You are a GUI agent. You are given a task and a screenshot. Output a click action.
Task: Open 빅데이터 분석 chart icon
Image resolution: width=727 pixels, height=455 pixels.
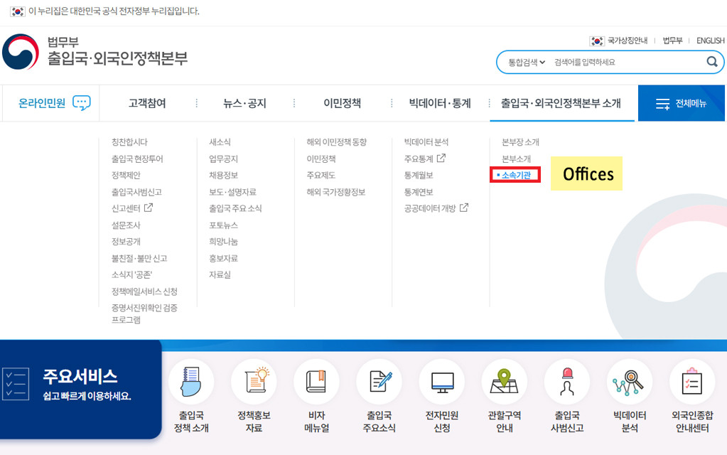pos(630,382)
